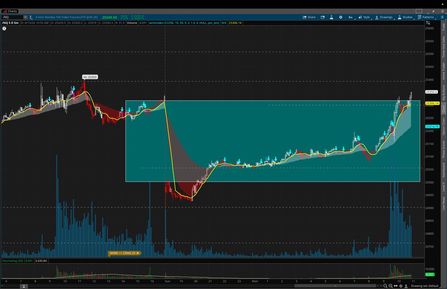Open the symbol dropdown beside /NQ
Image resolution: width=447 pixels, height=289 pixels.
tap(25, 17)
